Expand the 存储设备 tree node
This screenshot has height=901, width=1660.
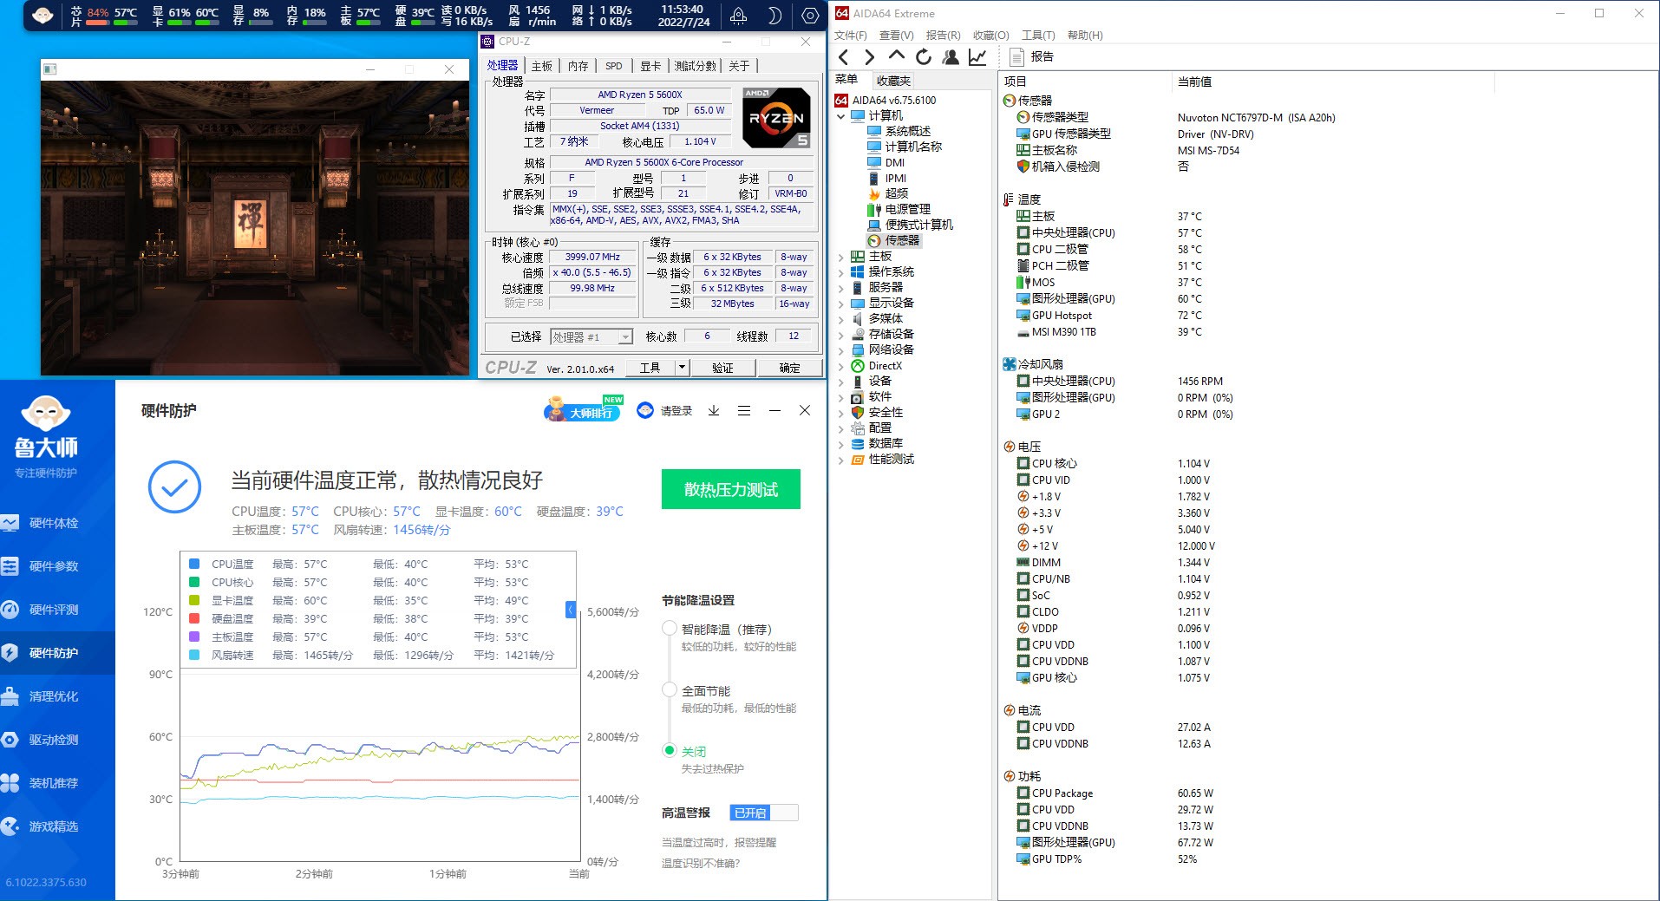840,335
